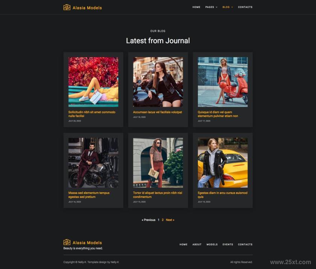Click the copyright Nelly-K template text
Image resolution: width=316 pixels, height=269 pixels.
pyautogui.click(x=91, y=262)
